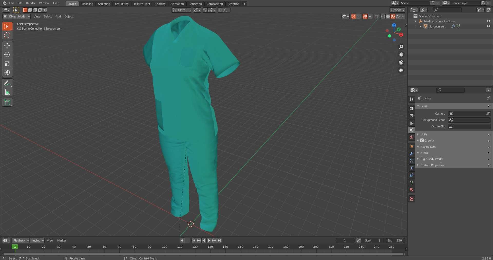This screenshot has width=493, height=260.
Task: Toggle auto keying record button
Action: tap(182, 240)
